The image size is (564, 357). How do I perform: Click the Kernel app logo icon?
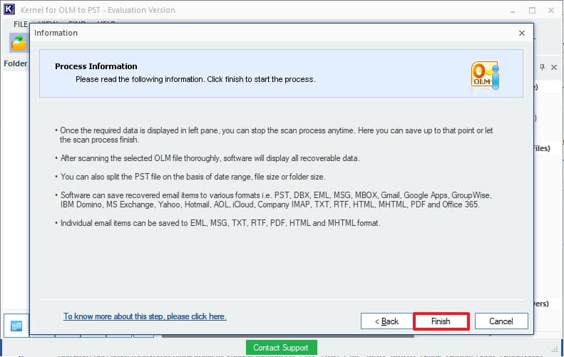pos(9,9)
